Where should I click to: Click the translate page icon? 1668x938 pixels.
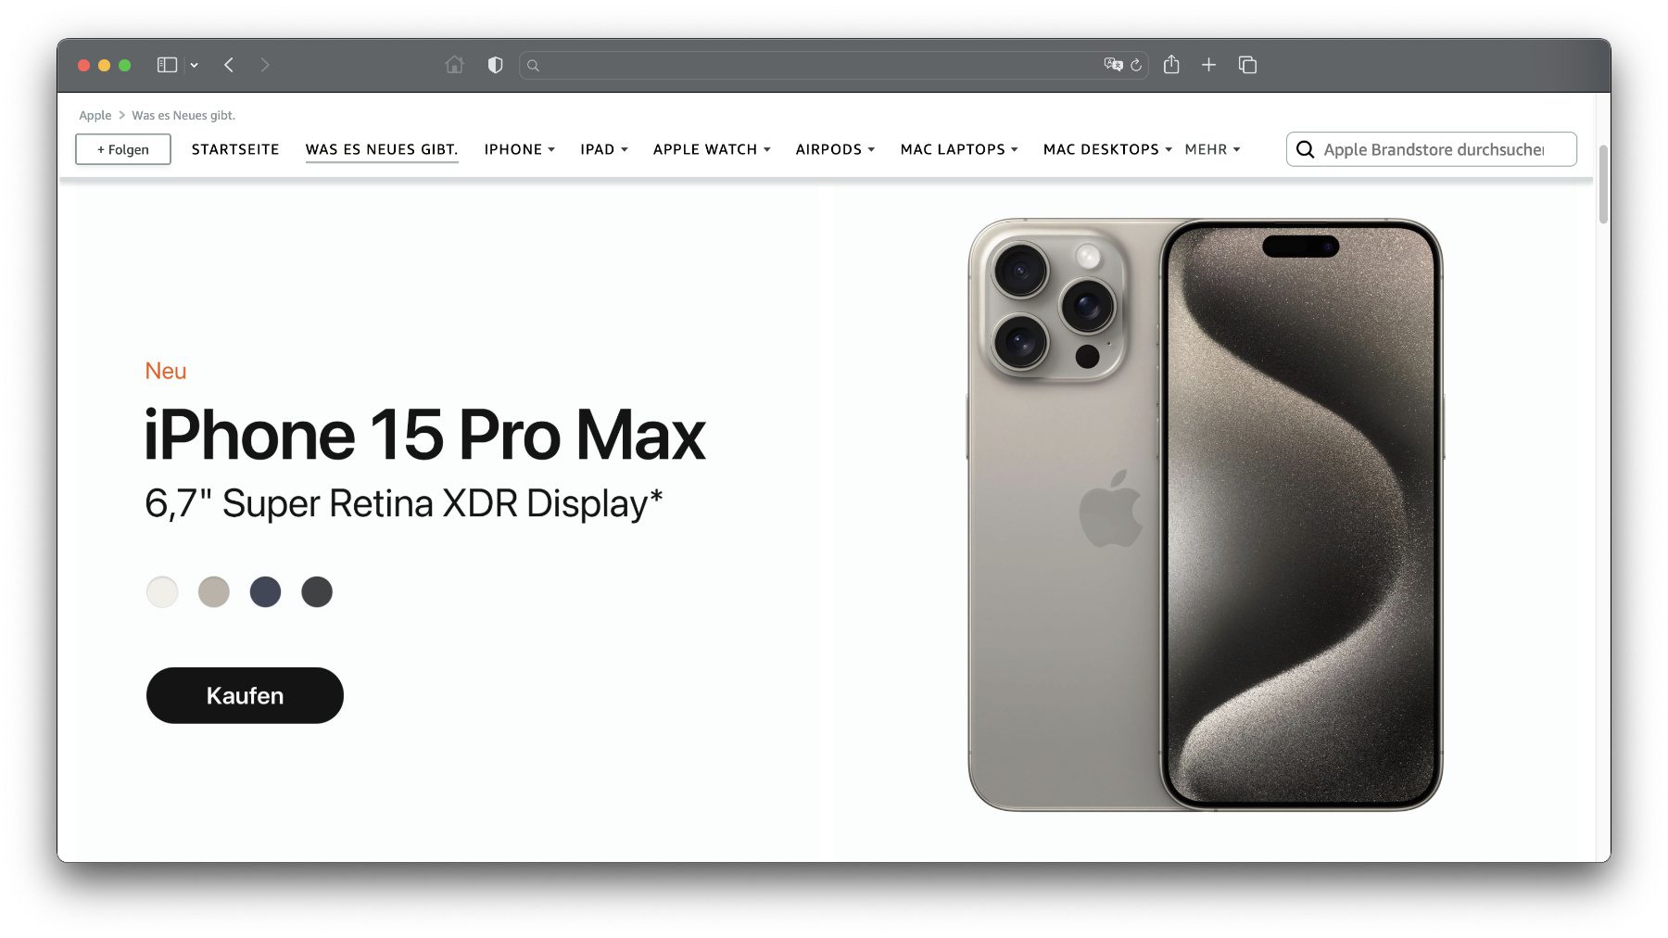[1113, 65]
